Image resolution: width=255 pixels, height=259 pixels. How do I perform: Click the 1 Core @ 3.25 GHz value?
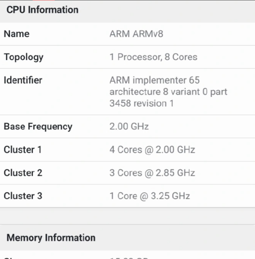coord(150,196)
